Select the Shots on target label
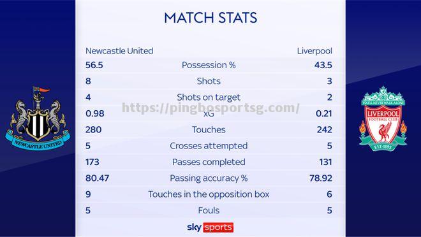Viewport: 421px width, 237px height. click(209, 97)
